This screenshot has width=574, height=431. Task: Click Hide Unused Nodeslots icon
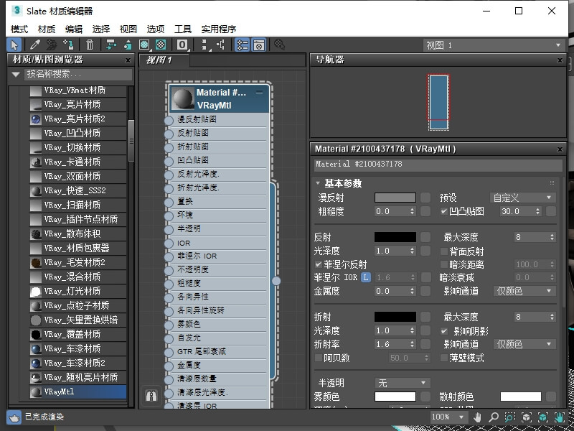pyautogui.click(x=128, y=45)
